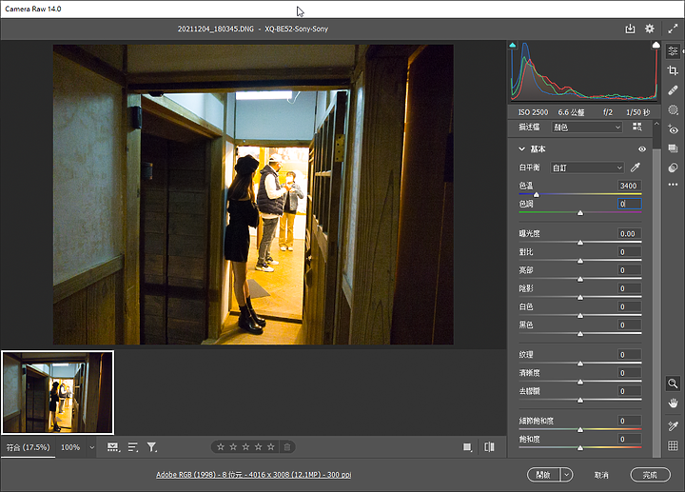The height and width of the screenshot is (492, 685).
Task: Open the filmstrip filter funnel icon
Action: tap(151, 447)
